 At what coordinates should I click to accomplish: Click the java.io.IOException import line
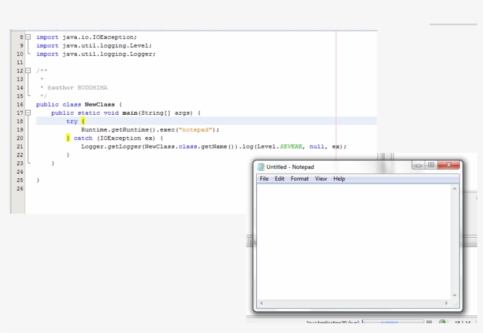(87, 37)
